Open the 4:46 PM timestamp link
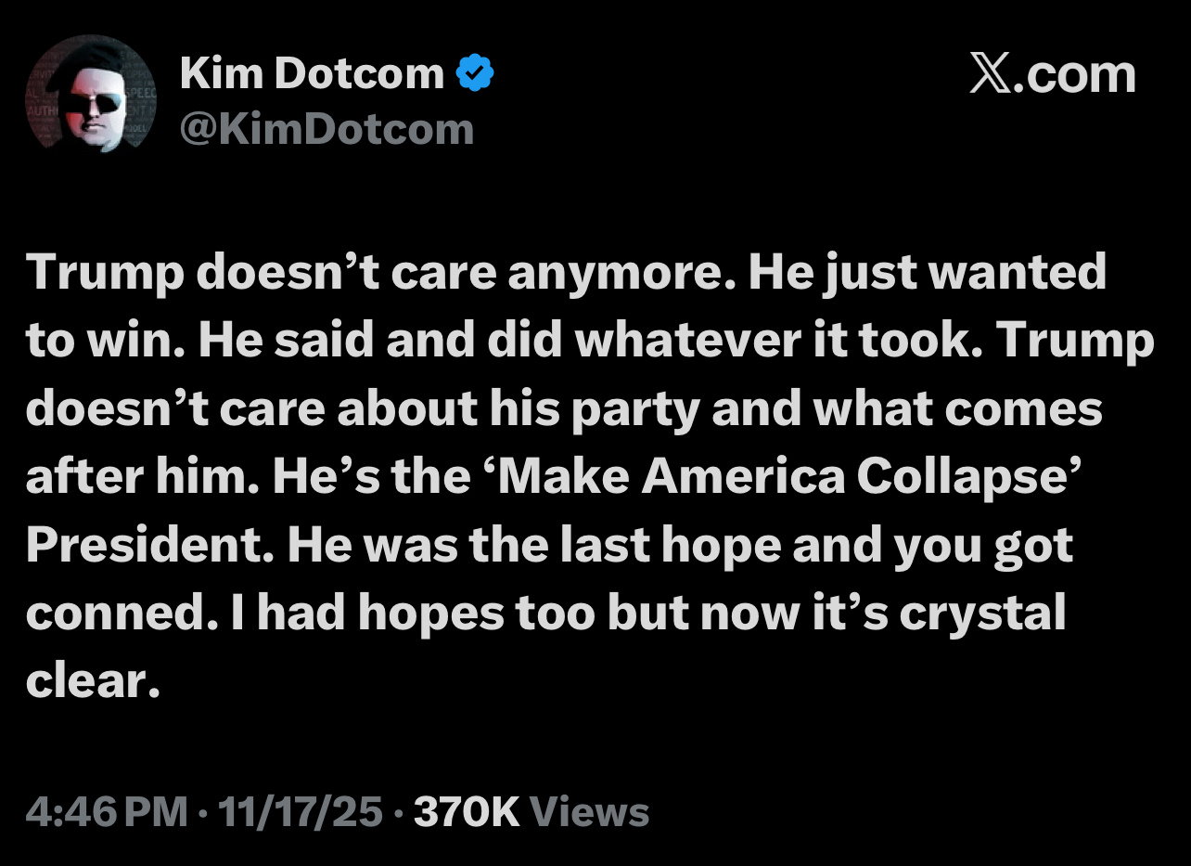 pyautogui.click(x=107, y=812)
